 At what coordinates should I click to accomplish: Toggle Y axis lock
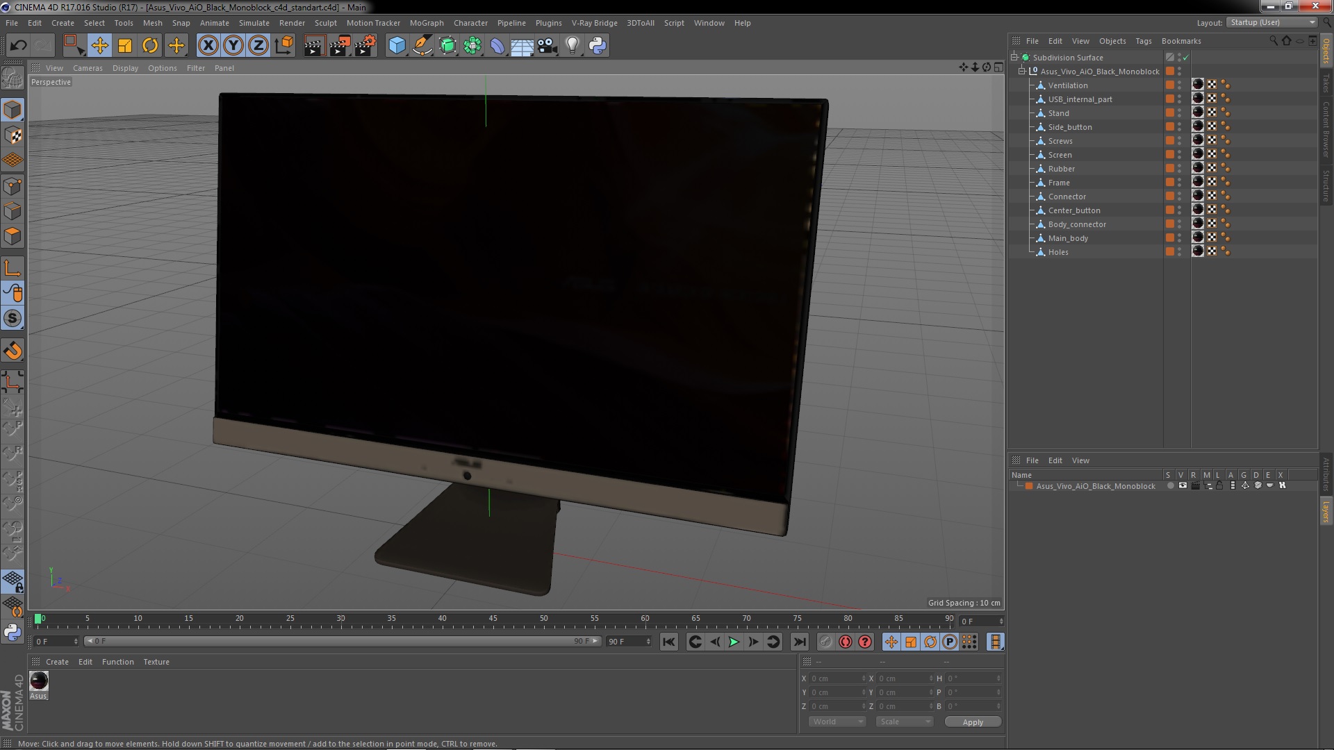coord(233,46)
